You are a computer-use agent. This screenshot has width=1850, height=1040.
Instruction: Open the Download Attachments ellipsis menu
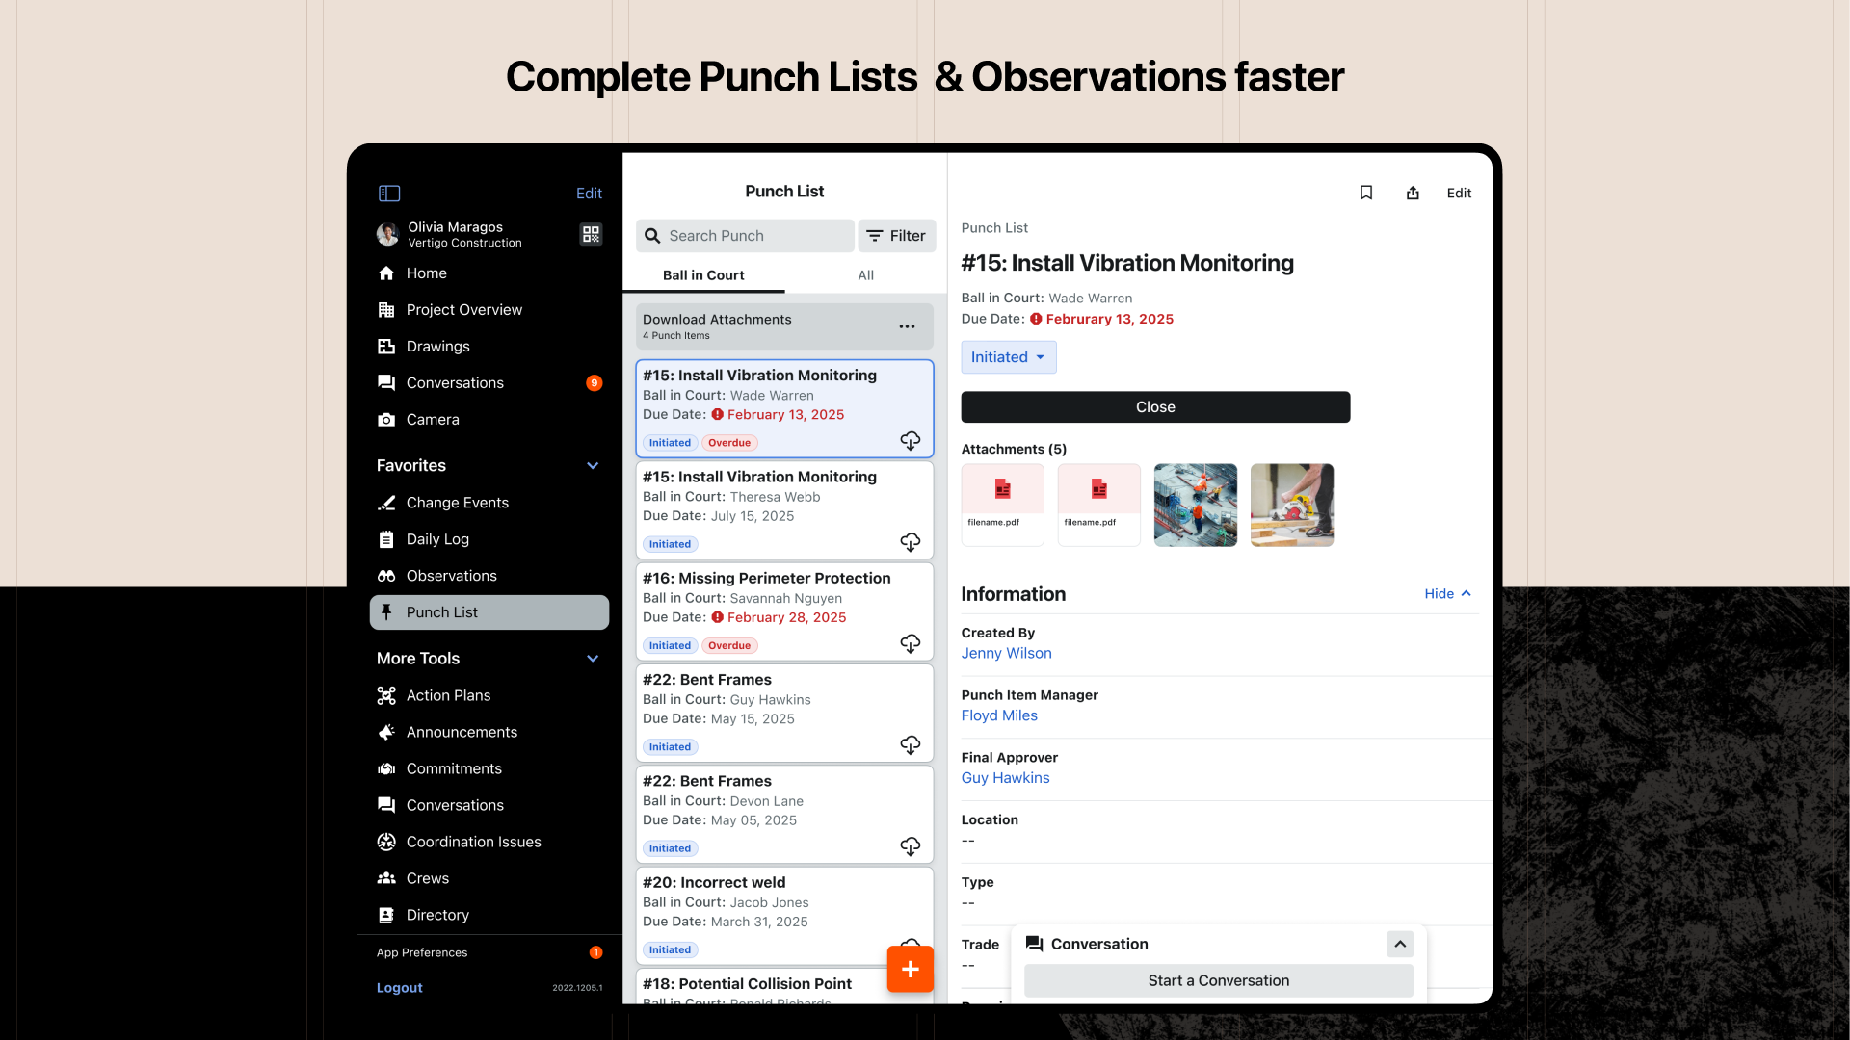click(907, 326)
